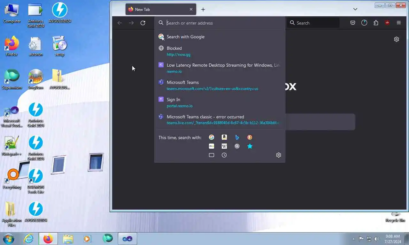
Task: Search this time with Amazon
Action: pyautogui.click(x=224, y=137)
